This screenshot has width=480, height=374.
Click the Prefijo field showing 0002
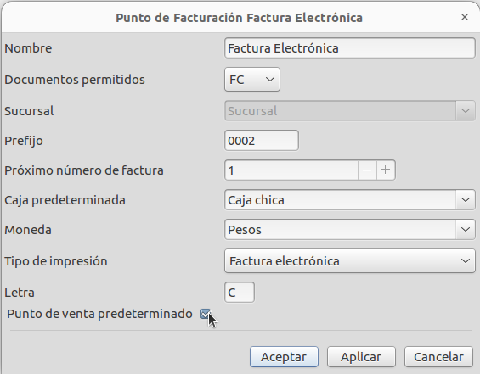click(x=262, y=141)
